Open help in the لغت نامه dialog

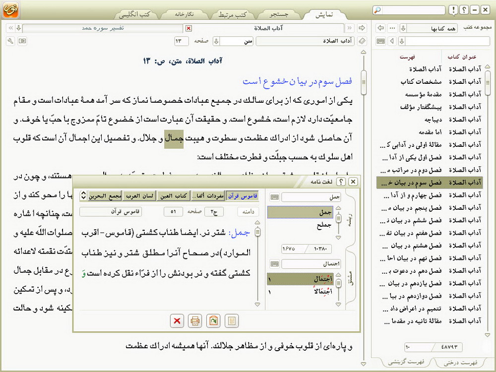click(341, 182)
